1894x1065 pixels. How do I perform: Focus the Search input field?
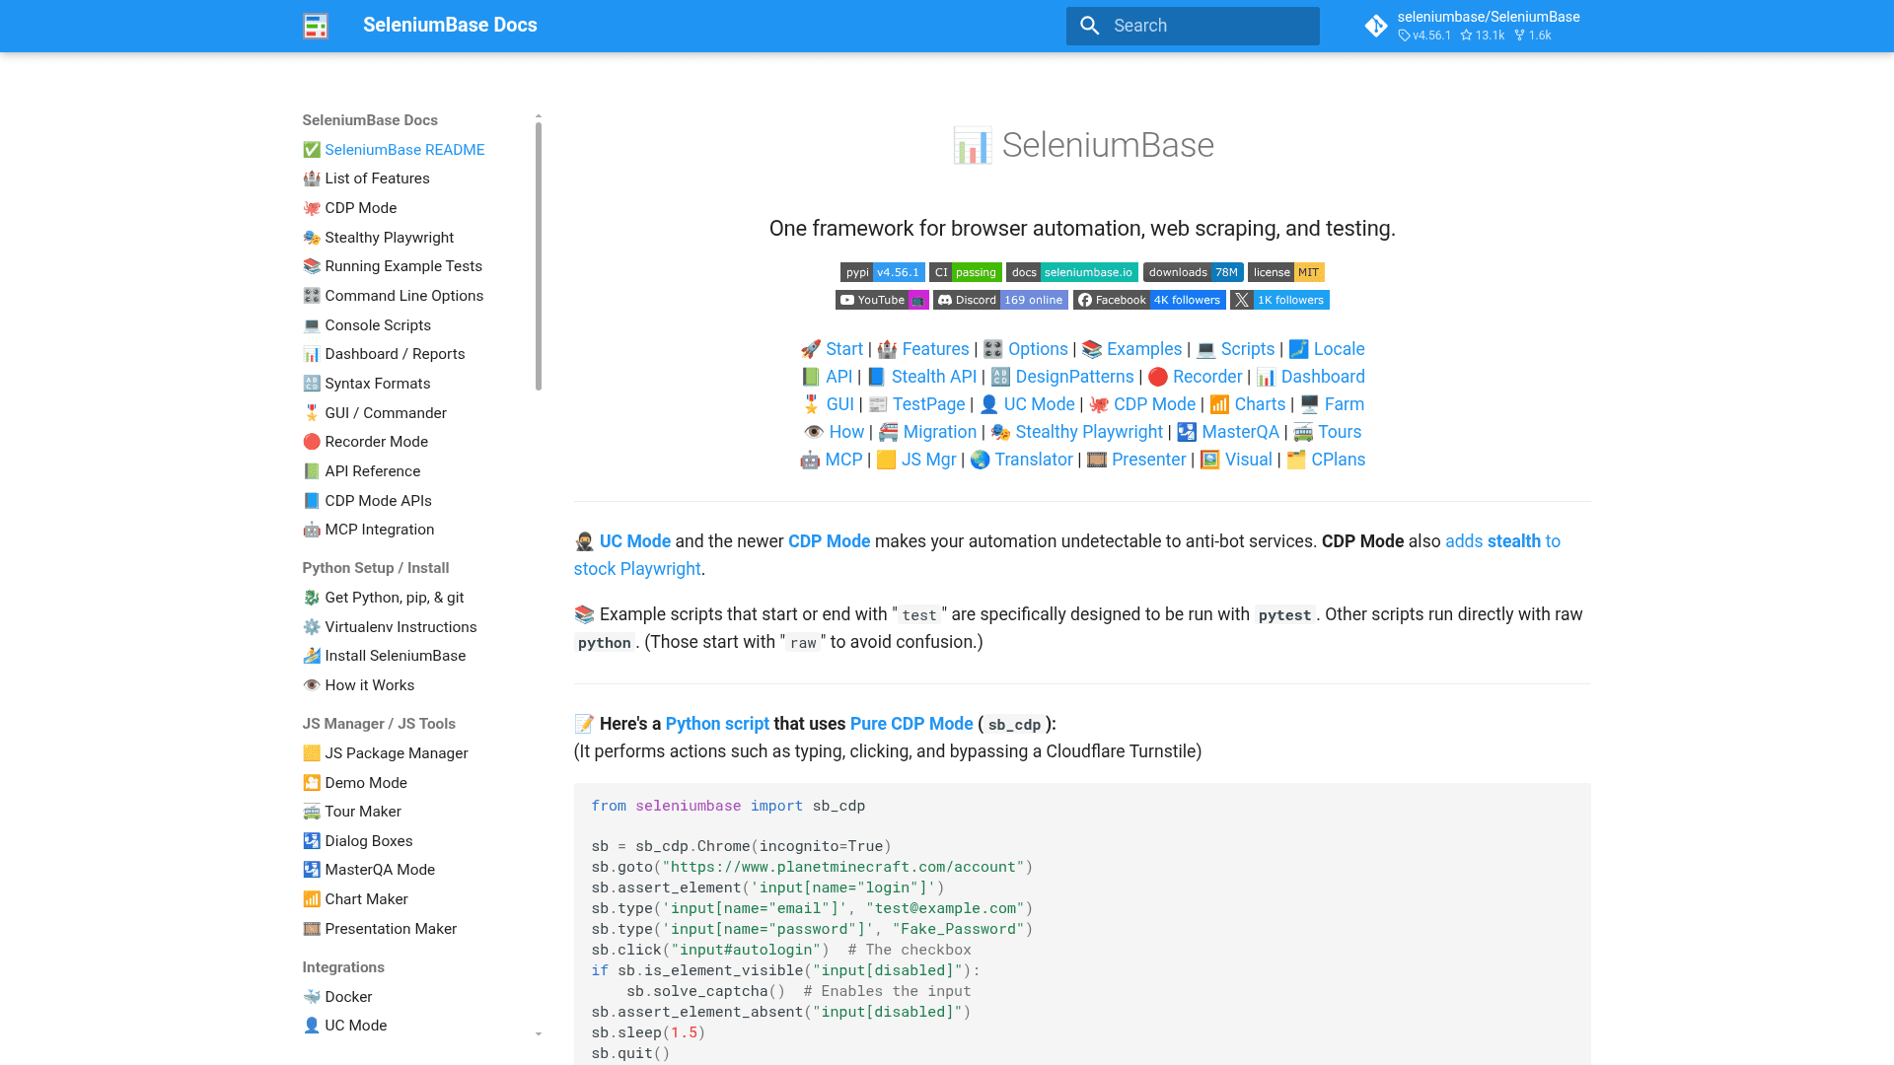click(1193, 26)
